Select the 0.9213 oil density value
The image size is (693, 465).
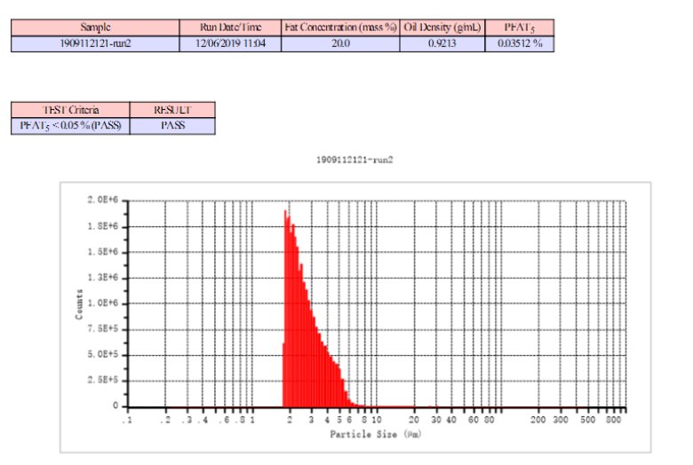(x=442, y=43)
